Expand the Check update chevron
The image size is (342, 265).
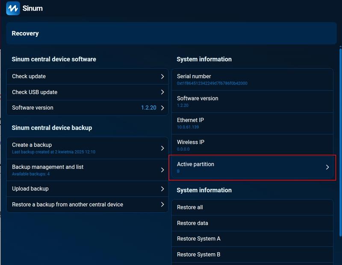point(162,77)
